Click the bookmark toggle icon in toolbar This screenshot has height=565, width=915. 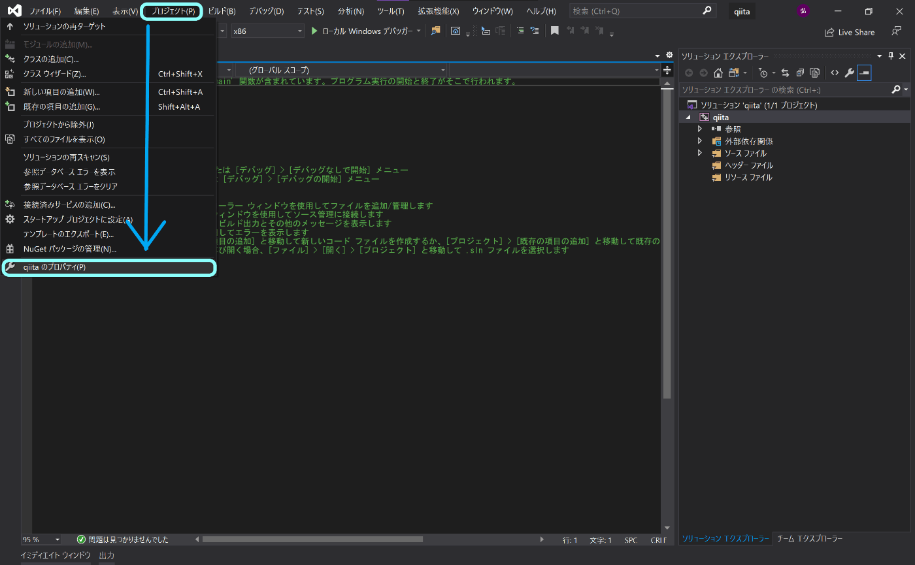[554, 31]
